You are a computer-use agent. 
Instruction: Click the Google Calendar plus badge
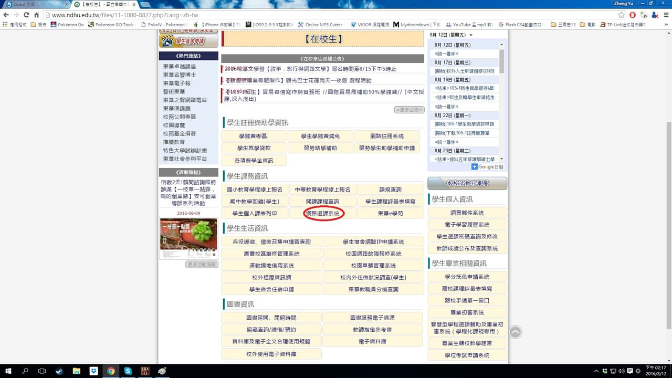click(475, 166)
